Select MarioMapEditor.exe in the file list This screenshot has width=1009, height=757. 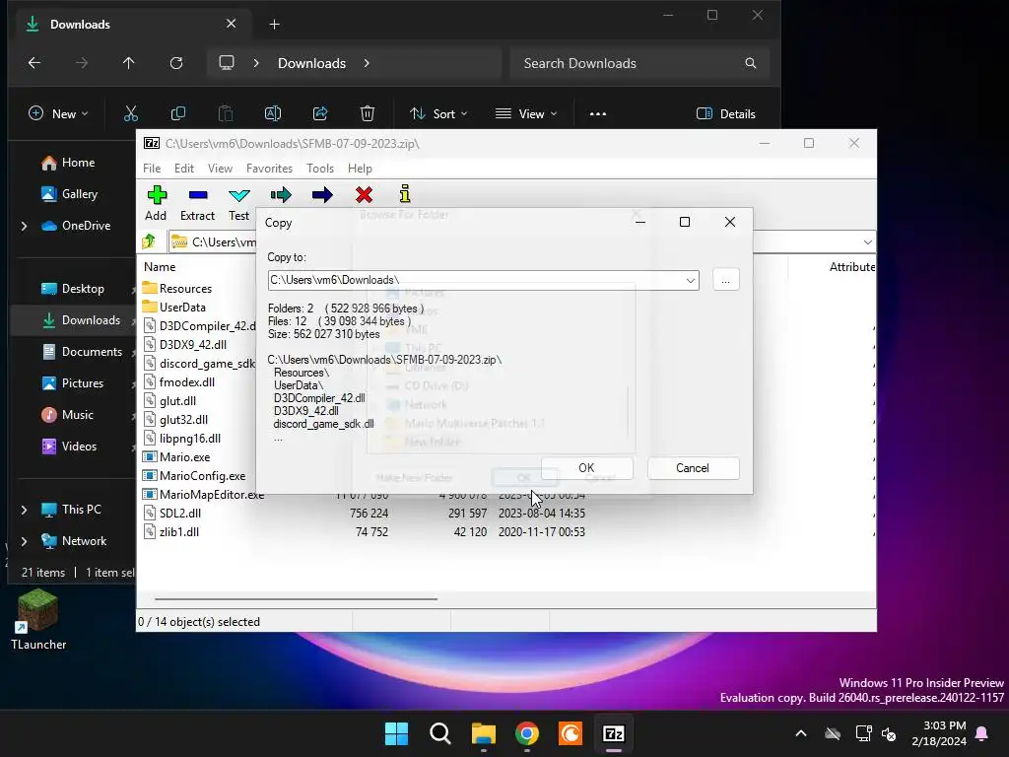203,495
